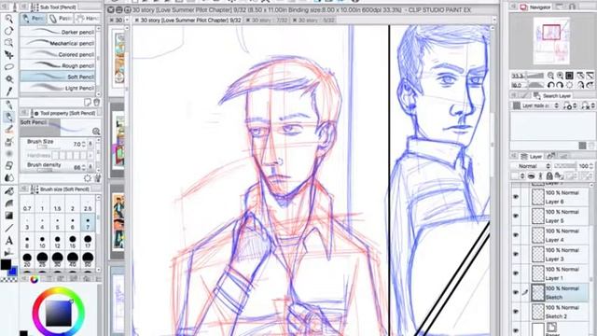
Task: Select the Auto select magic wand tool
Action: point(8,79)
